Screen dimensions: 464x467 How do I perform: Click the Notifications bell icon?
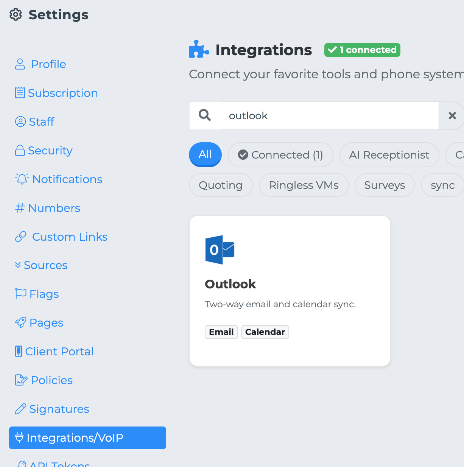coord(22,179)
